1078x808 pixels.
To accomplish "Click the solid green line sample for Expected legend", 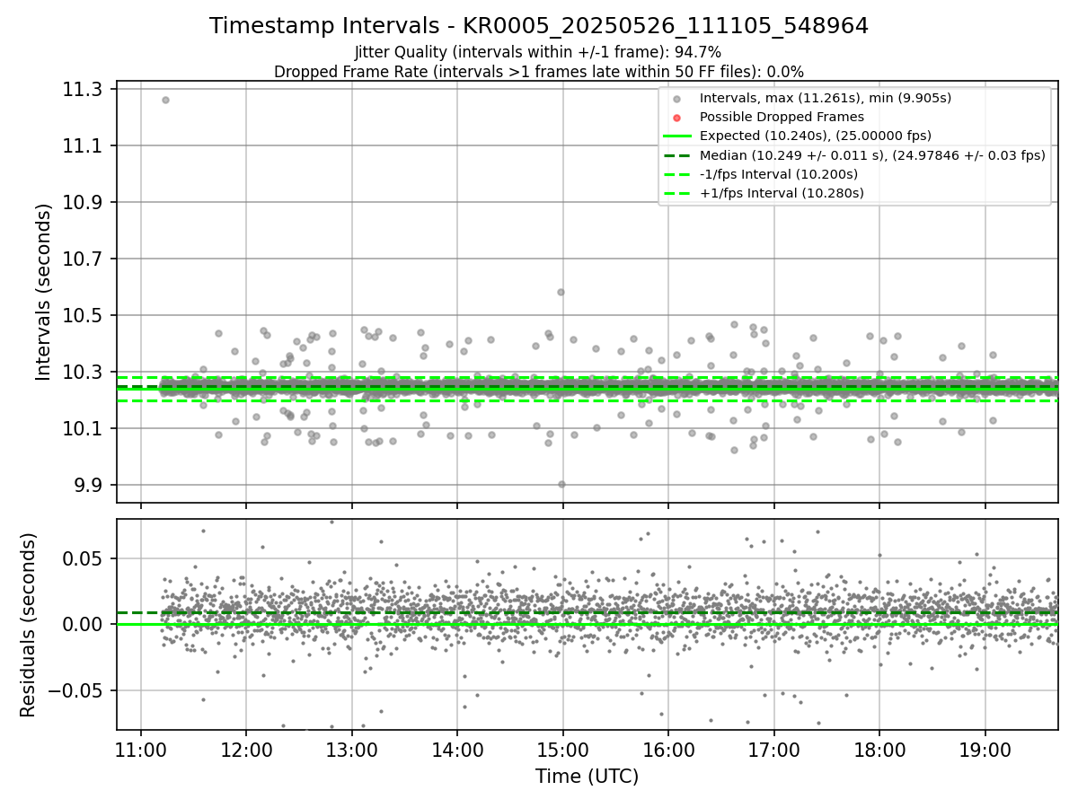I will point(677,136).
